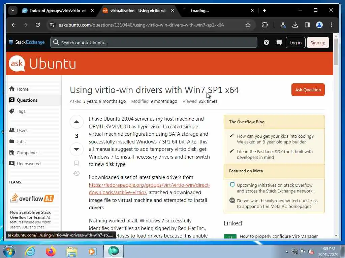The image size is (345, 258).
Task: Click the Search on Ask Ubuntu field
Action: point(154,42)
